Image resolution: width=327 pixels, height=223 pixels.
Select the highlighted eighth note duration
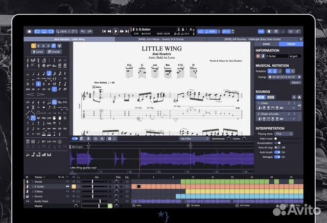tap(49, 73)
